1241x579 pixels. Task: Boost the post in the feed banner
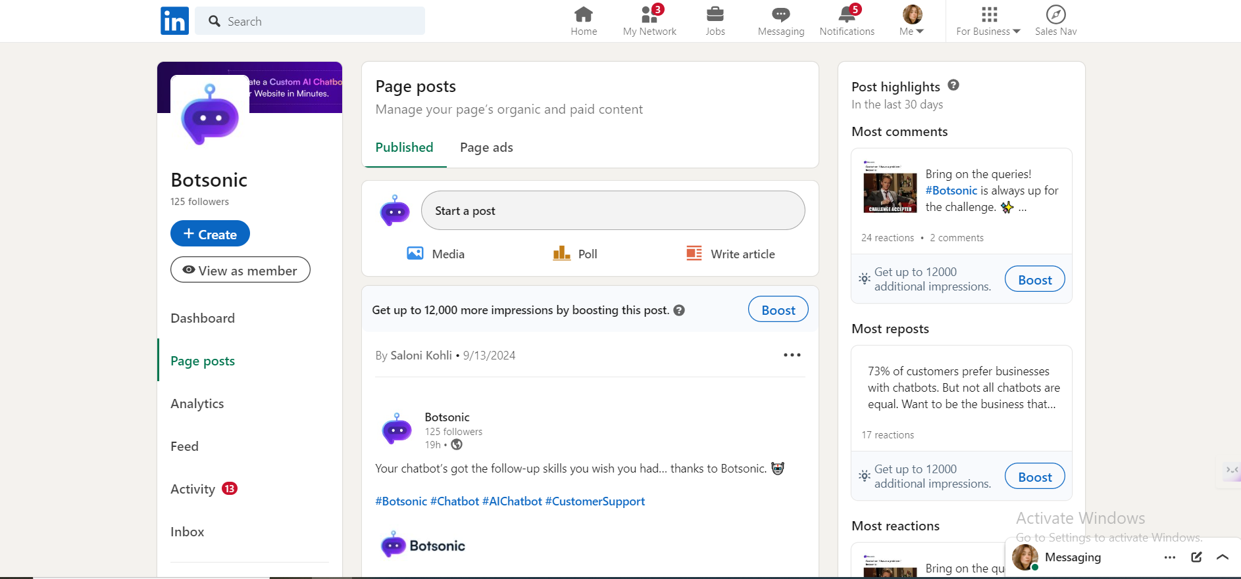click(778, 310)
